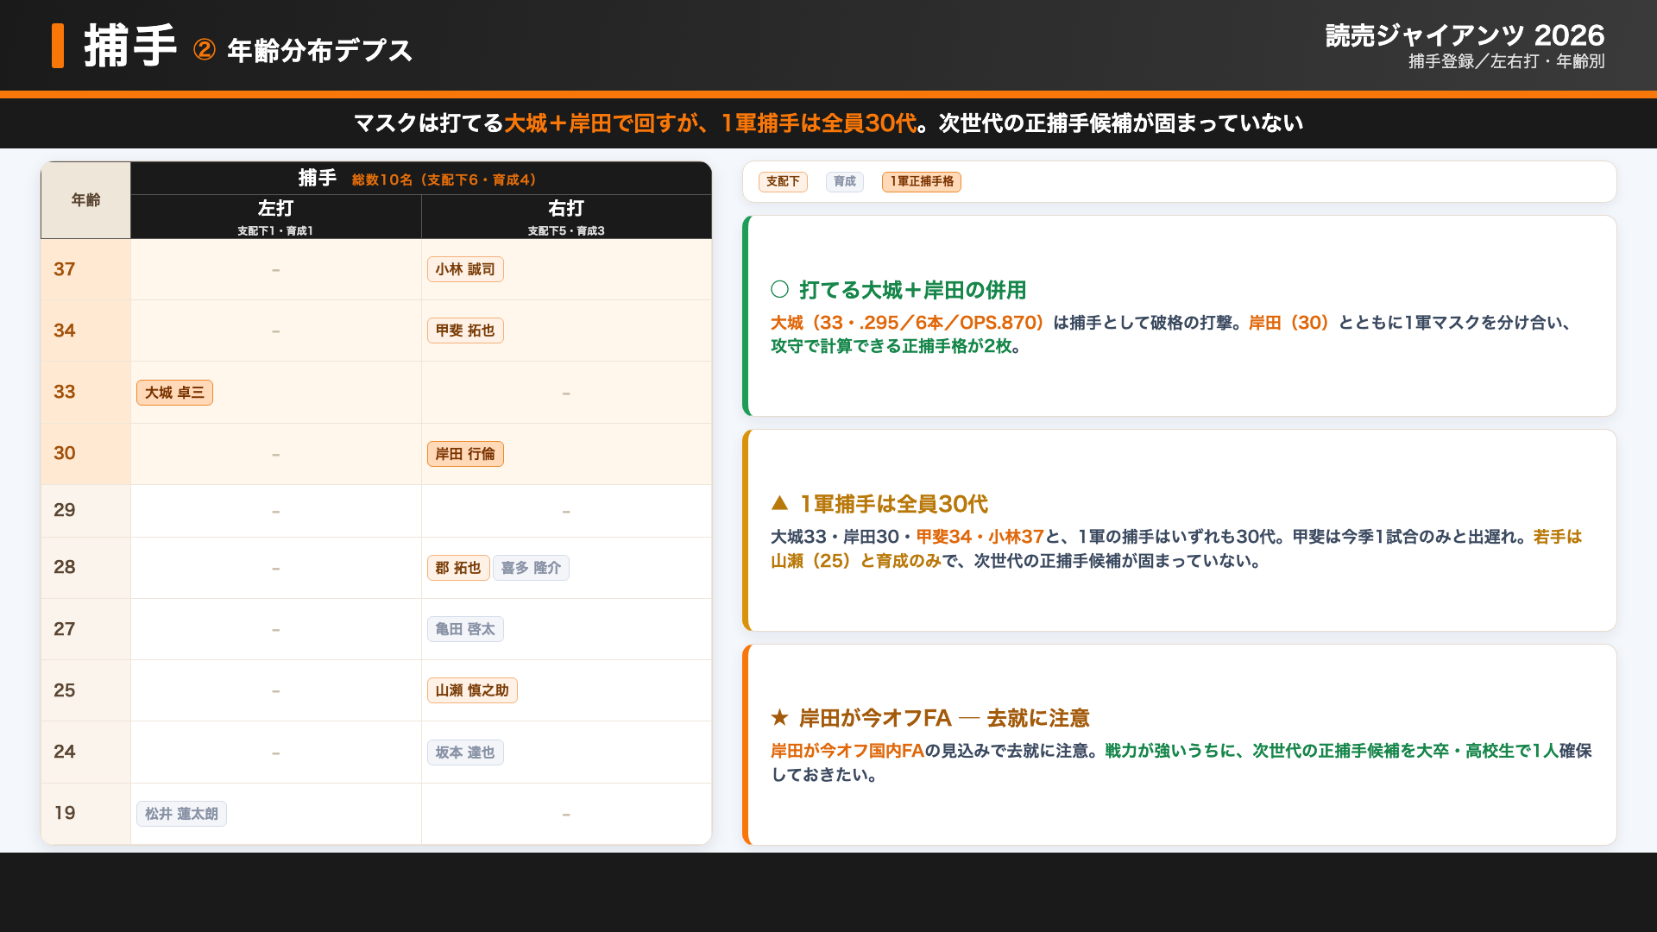The width and height of the screenshot is (1657, 932).
Task: Click the age 34 row label
Action: coord(65,331)
